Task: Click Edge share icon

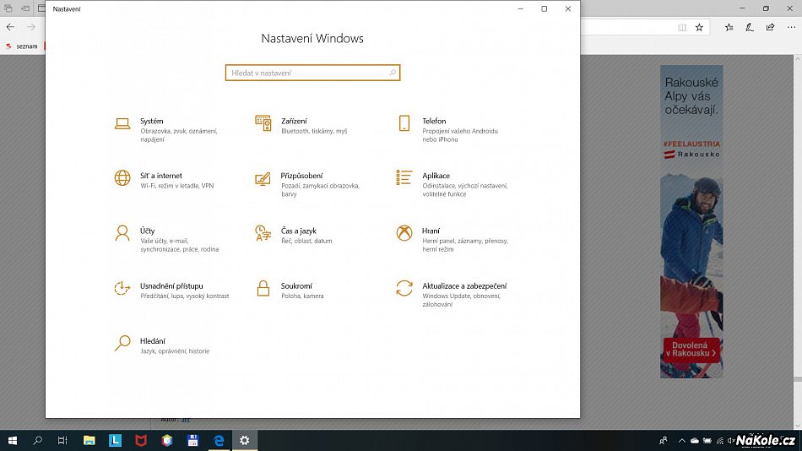Action: click(x=770, y=27)
